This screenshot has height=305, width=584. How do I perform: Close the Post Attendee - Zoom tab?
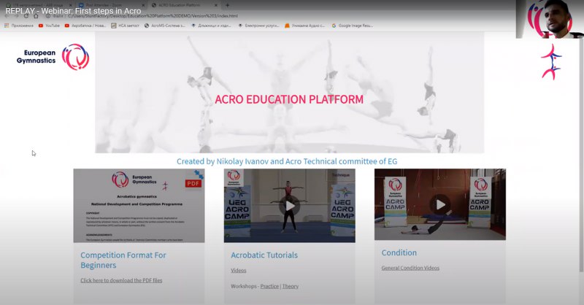point(143,5)
